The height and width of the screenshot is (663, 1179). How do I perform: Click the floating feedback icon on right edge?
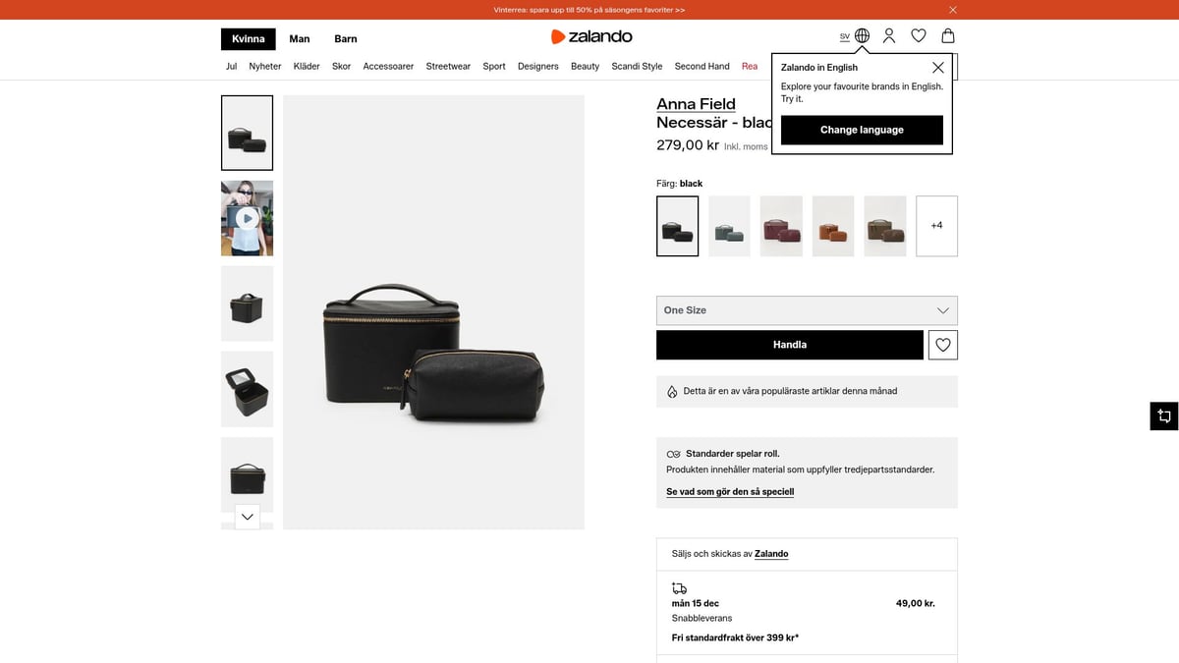[1163, 415]
